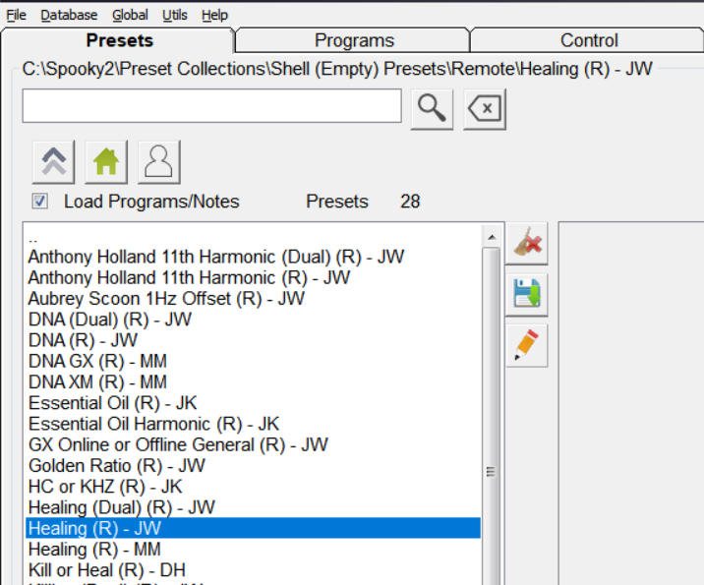Go up one folder level
This screenshot has width=704, height=585.
point(54,162)
